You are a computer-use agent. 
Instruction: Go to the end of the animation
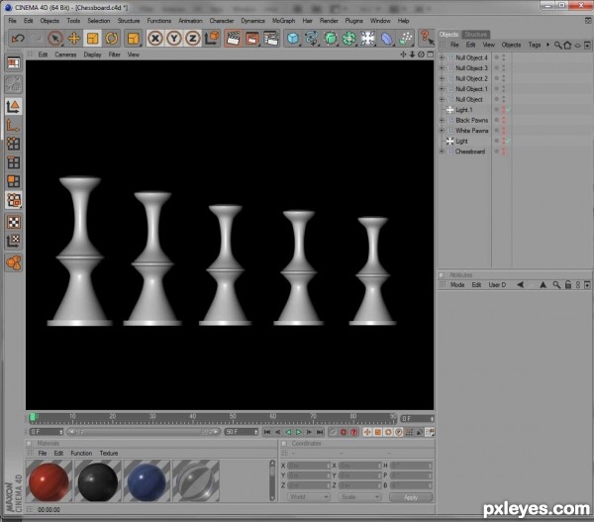pyautogui.click(x=320, y=432)
